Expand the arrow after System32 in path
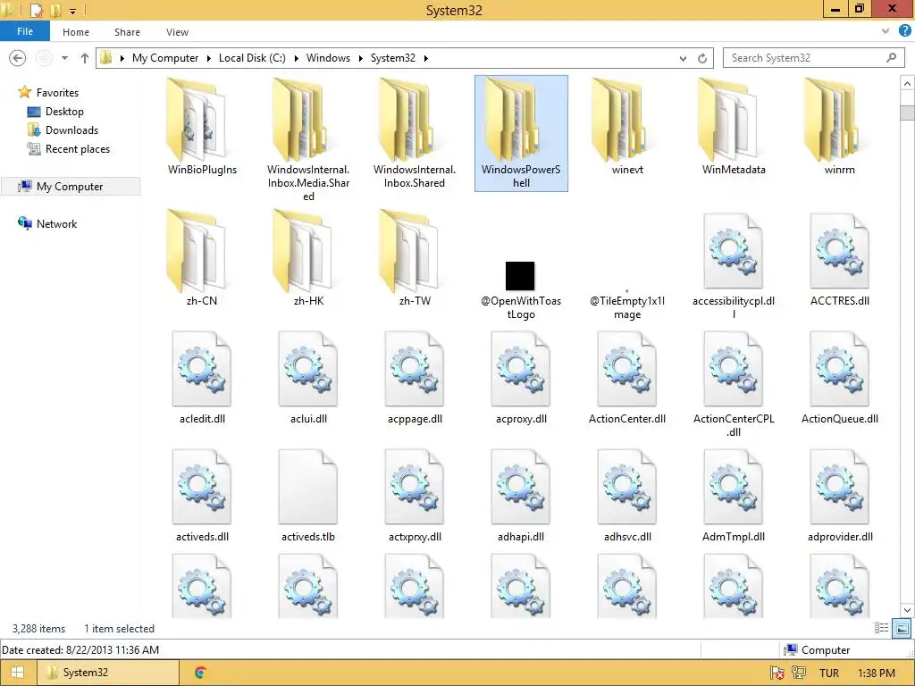 pos(426,58)
